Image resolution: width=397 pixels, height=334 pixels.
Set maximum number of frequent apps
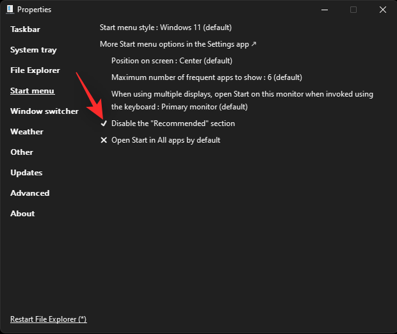(x=207, y=77)
